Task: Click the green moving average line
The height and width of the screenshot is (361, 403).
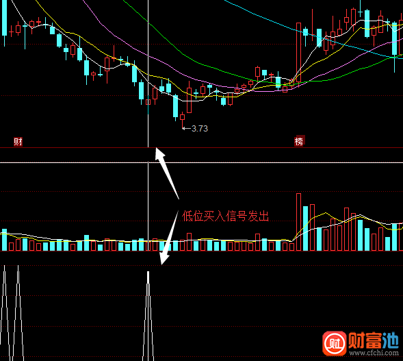Action: [206, 64]
